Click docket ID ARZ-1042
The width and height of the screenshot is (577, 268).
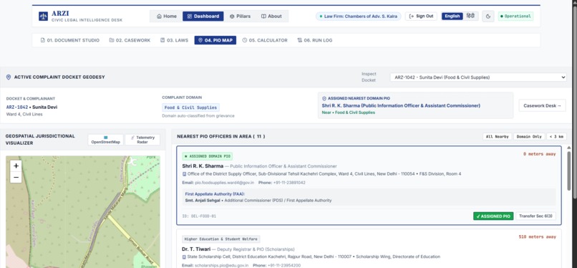coord(17,107)
